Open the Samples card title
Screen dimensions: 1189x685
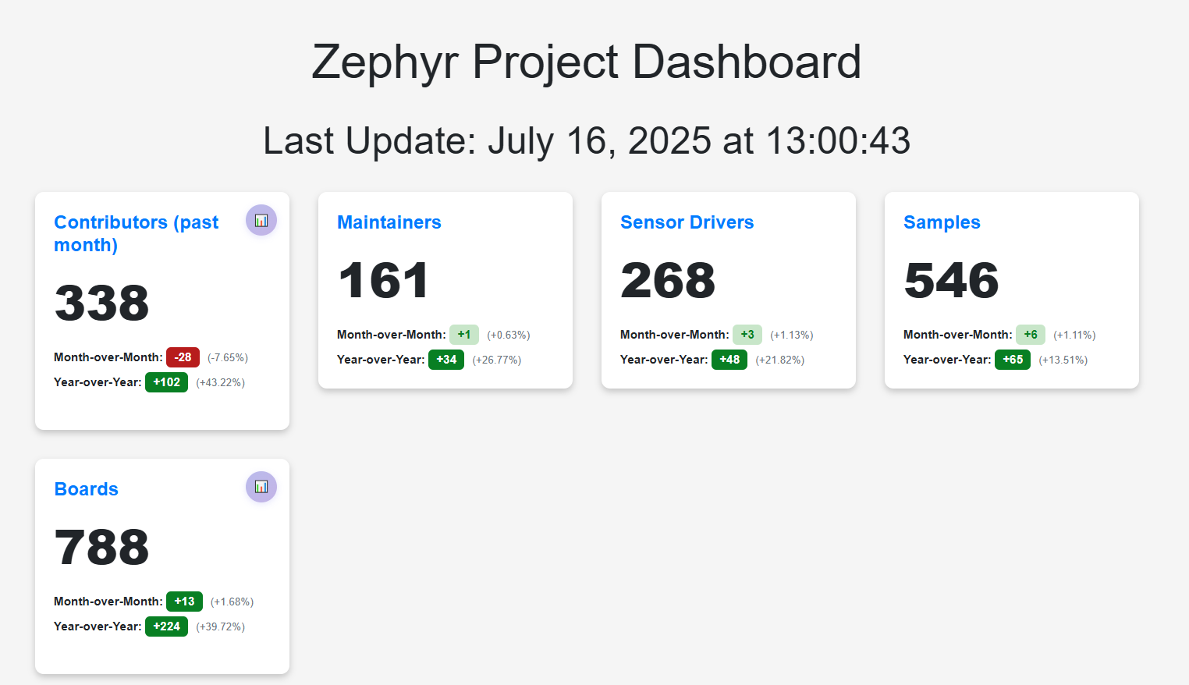click(x=942, y=222)
